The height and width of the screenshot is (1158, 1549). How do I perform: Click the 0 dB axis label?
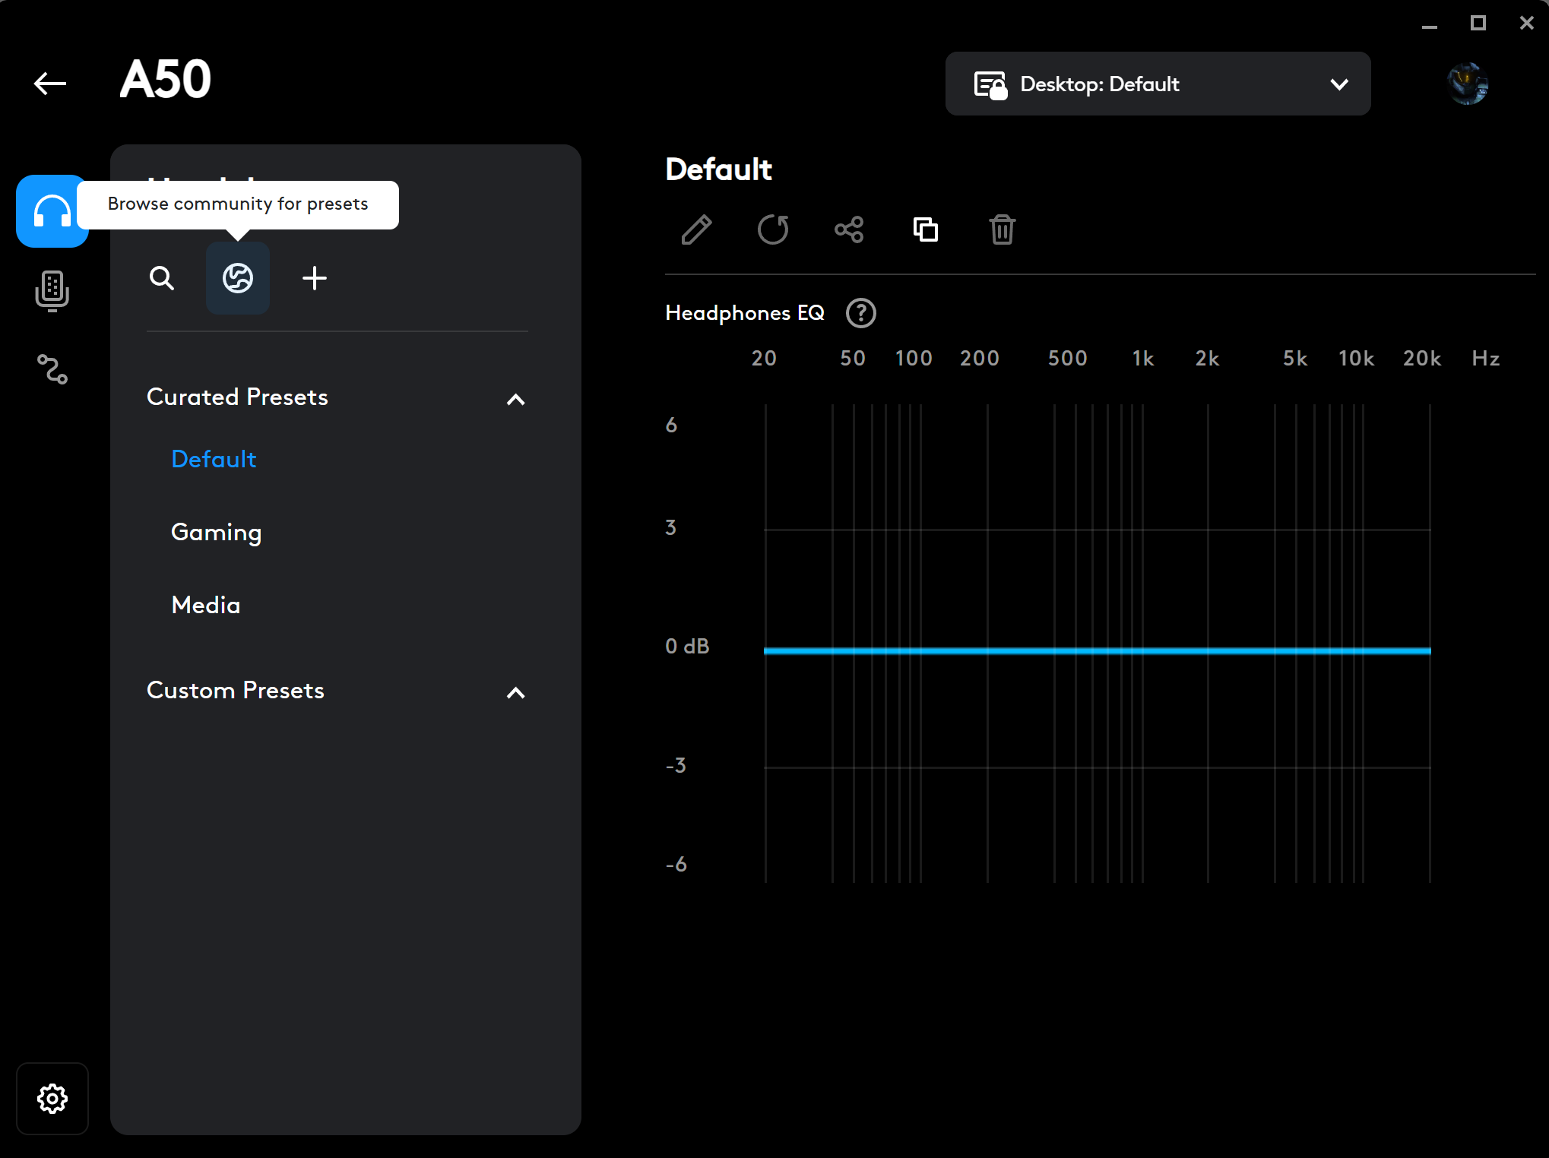point(687,647)
